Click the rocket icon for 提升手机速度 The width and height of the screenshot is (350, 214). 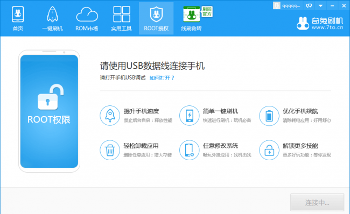pos(110,116)
